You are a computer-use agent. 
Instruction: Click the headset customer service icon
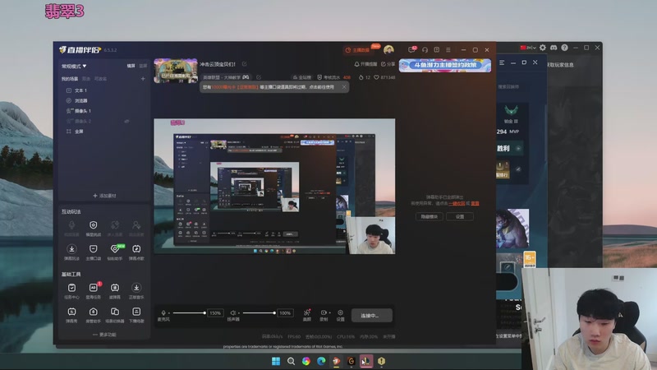[x=425, y=49]
